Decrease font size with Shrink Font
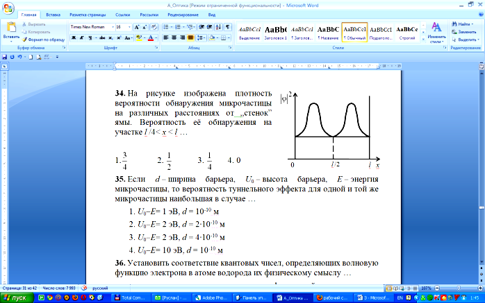The image size is (485, 303). pyautogui.click(x=145, y=27)
